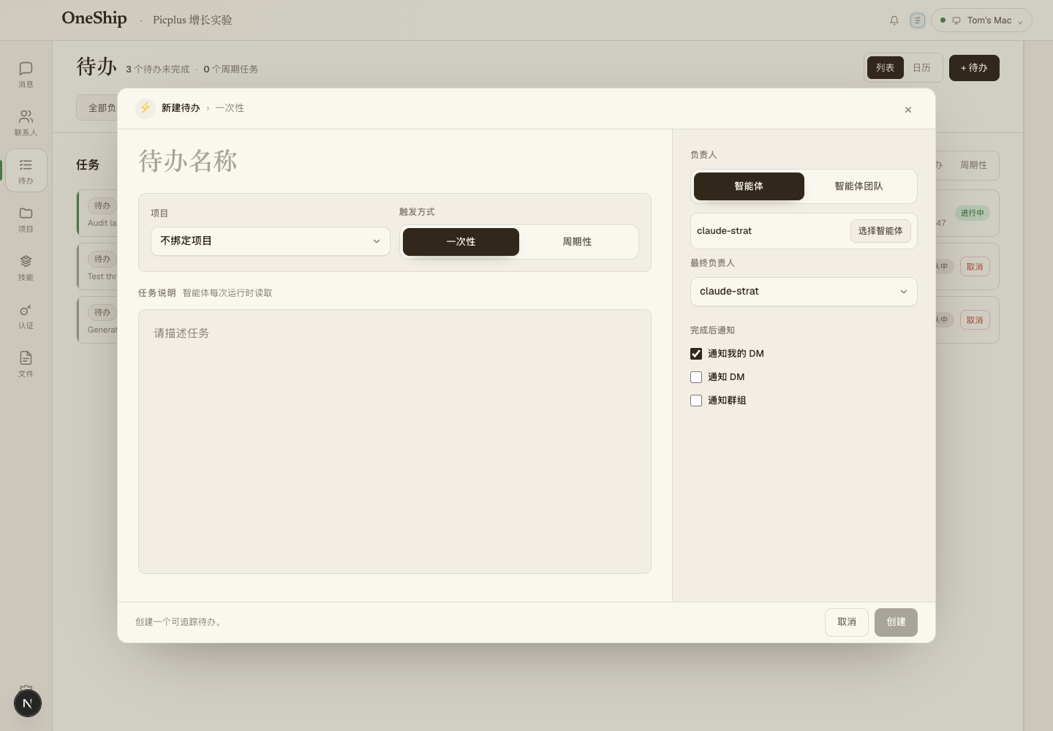Click the notification bell icon
The width and height of the screenshot is (1053, 731).
[x=894, y=20]
